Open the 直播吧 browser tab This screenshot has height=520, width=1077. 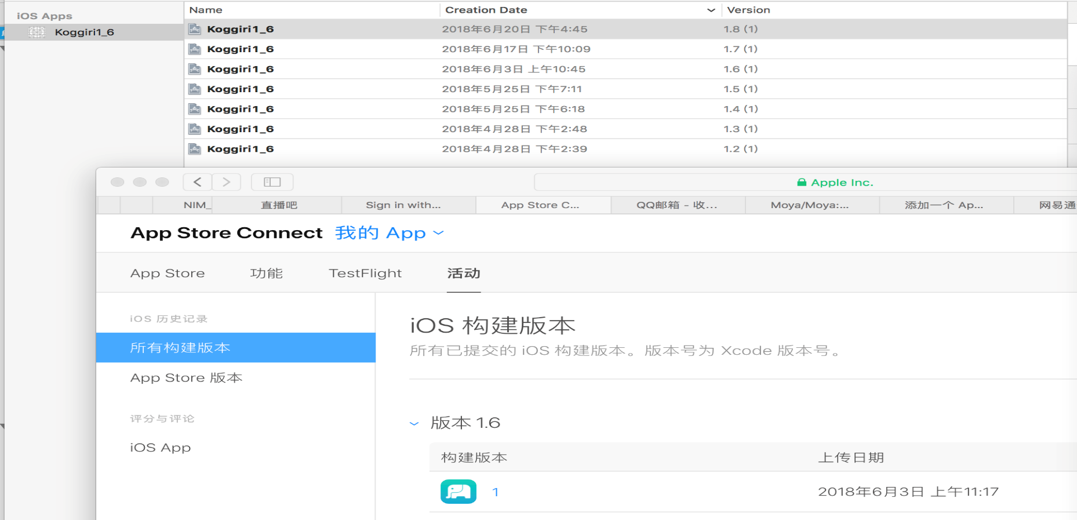point(279,205)
